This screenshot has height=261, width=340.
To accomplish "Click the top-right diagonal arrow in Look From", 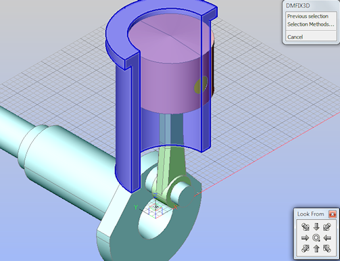I will (x=327, y=227).
